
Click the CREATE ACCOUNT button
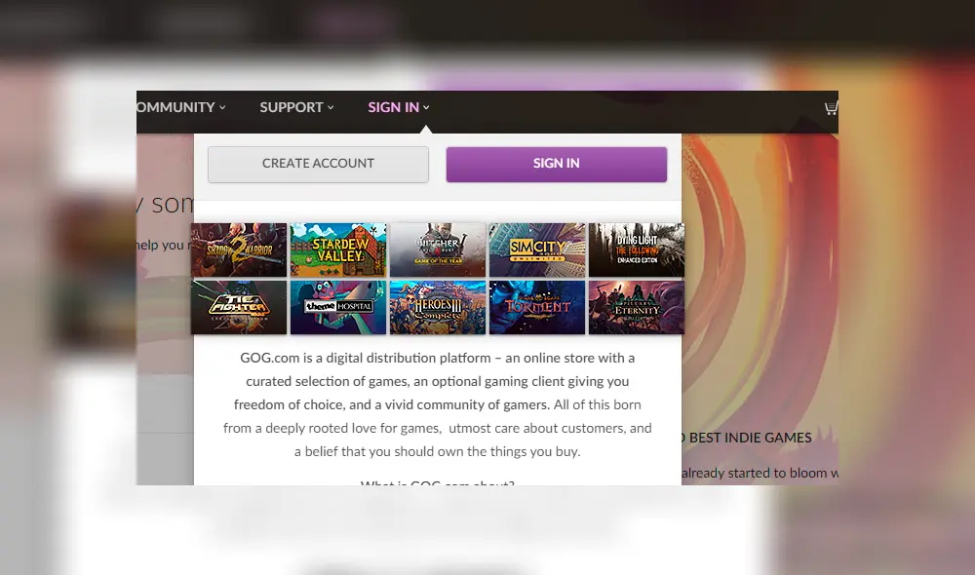tap(318, 164)
